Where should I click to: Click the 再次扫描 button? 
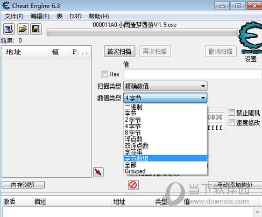(155, 52)
